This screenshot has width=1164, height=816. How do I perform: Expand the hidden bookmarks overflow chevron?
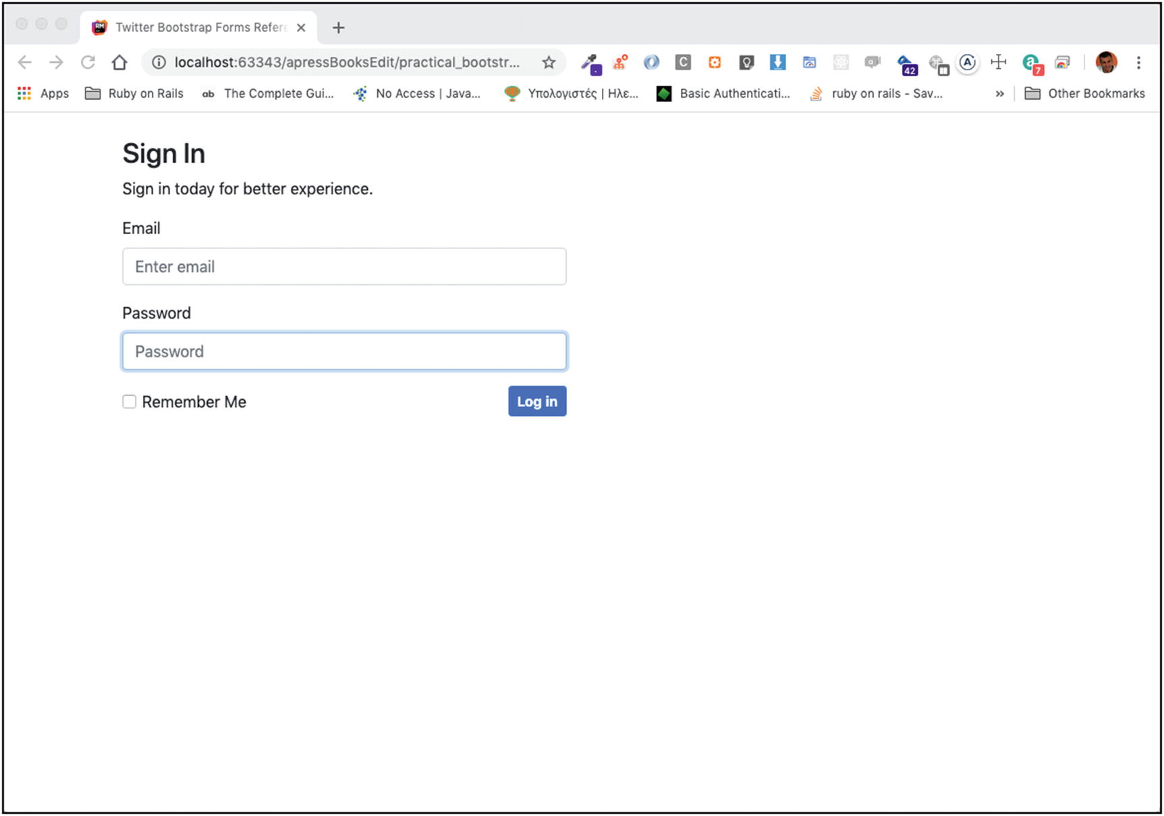point(999,94)
